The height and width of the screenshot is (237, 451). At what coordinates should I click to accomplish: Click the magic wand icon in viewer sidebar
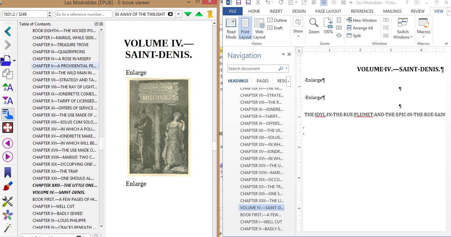(x=7, y=228)
